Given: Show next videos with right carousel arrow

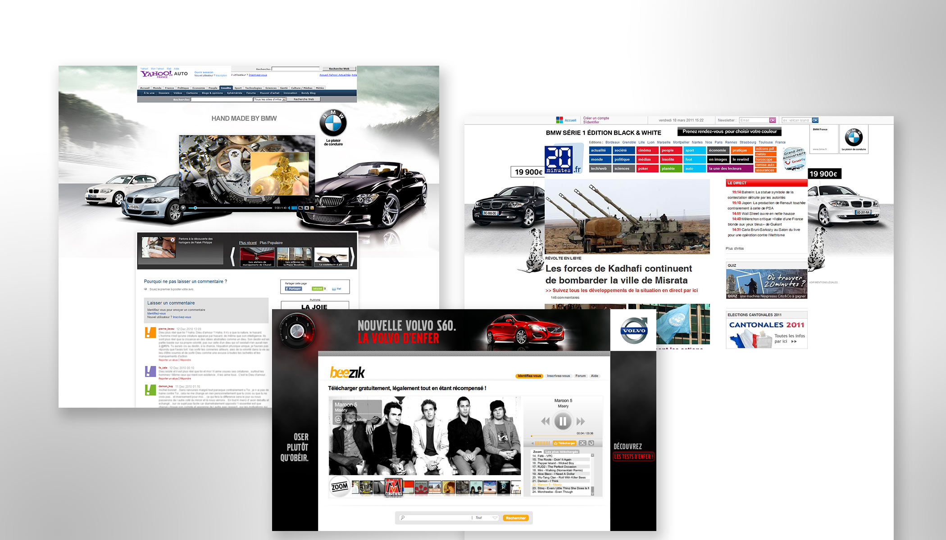Looking at the screenshot, I should coord(352,256).
